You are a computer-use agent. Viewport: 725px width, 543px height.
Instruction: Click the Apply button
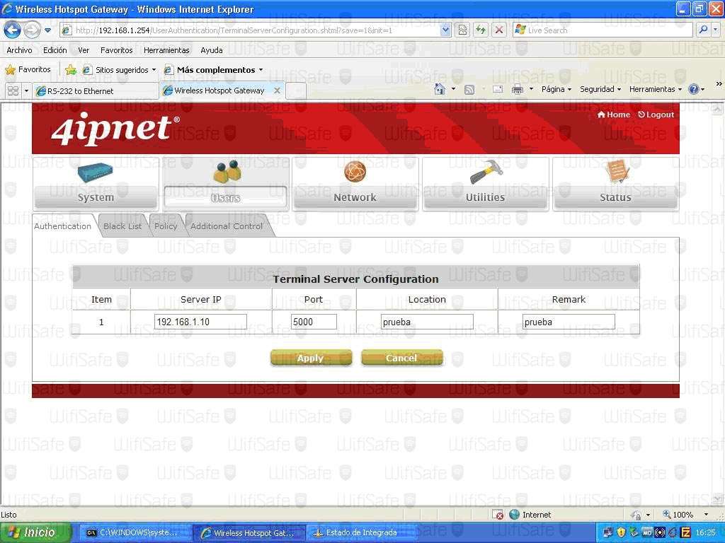(311, 358)
